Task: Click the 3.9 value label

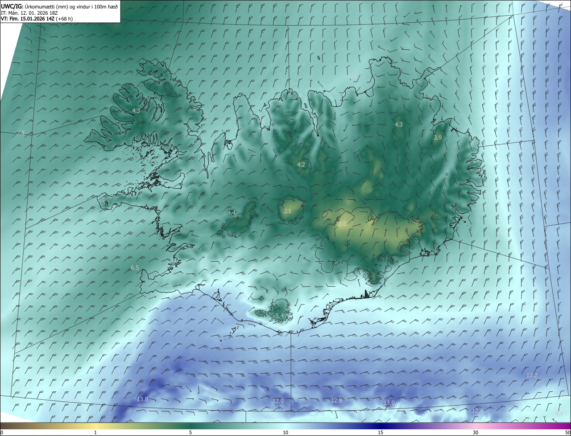Action: pyautogui.click(x=438, y=138)
